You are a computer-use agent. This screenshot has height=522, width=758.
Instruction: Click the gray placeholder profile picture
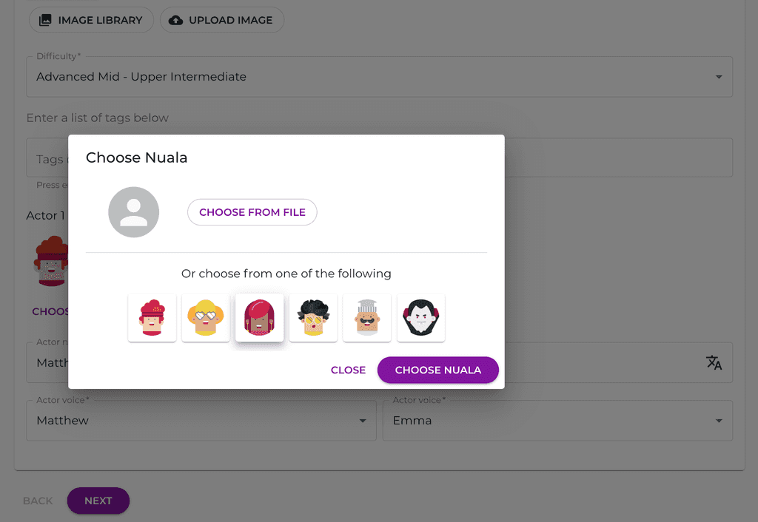click(134, 212)
